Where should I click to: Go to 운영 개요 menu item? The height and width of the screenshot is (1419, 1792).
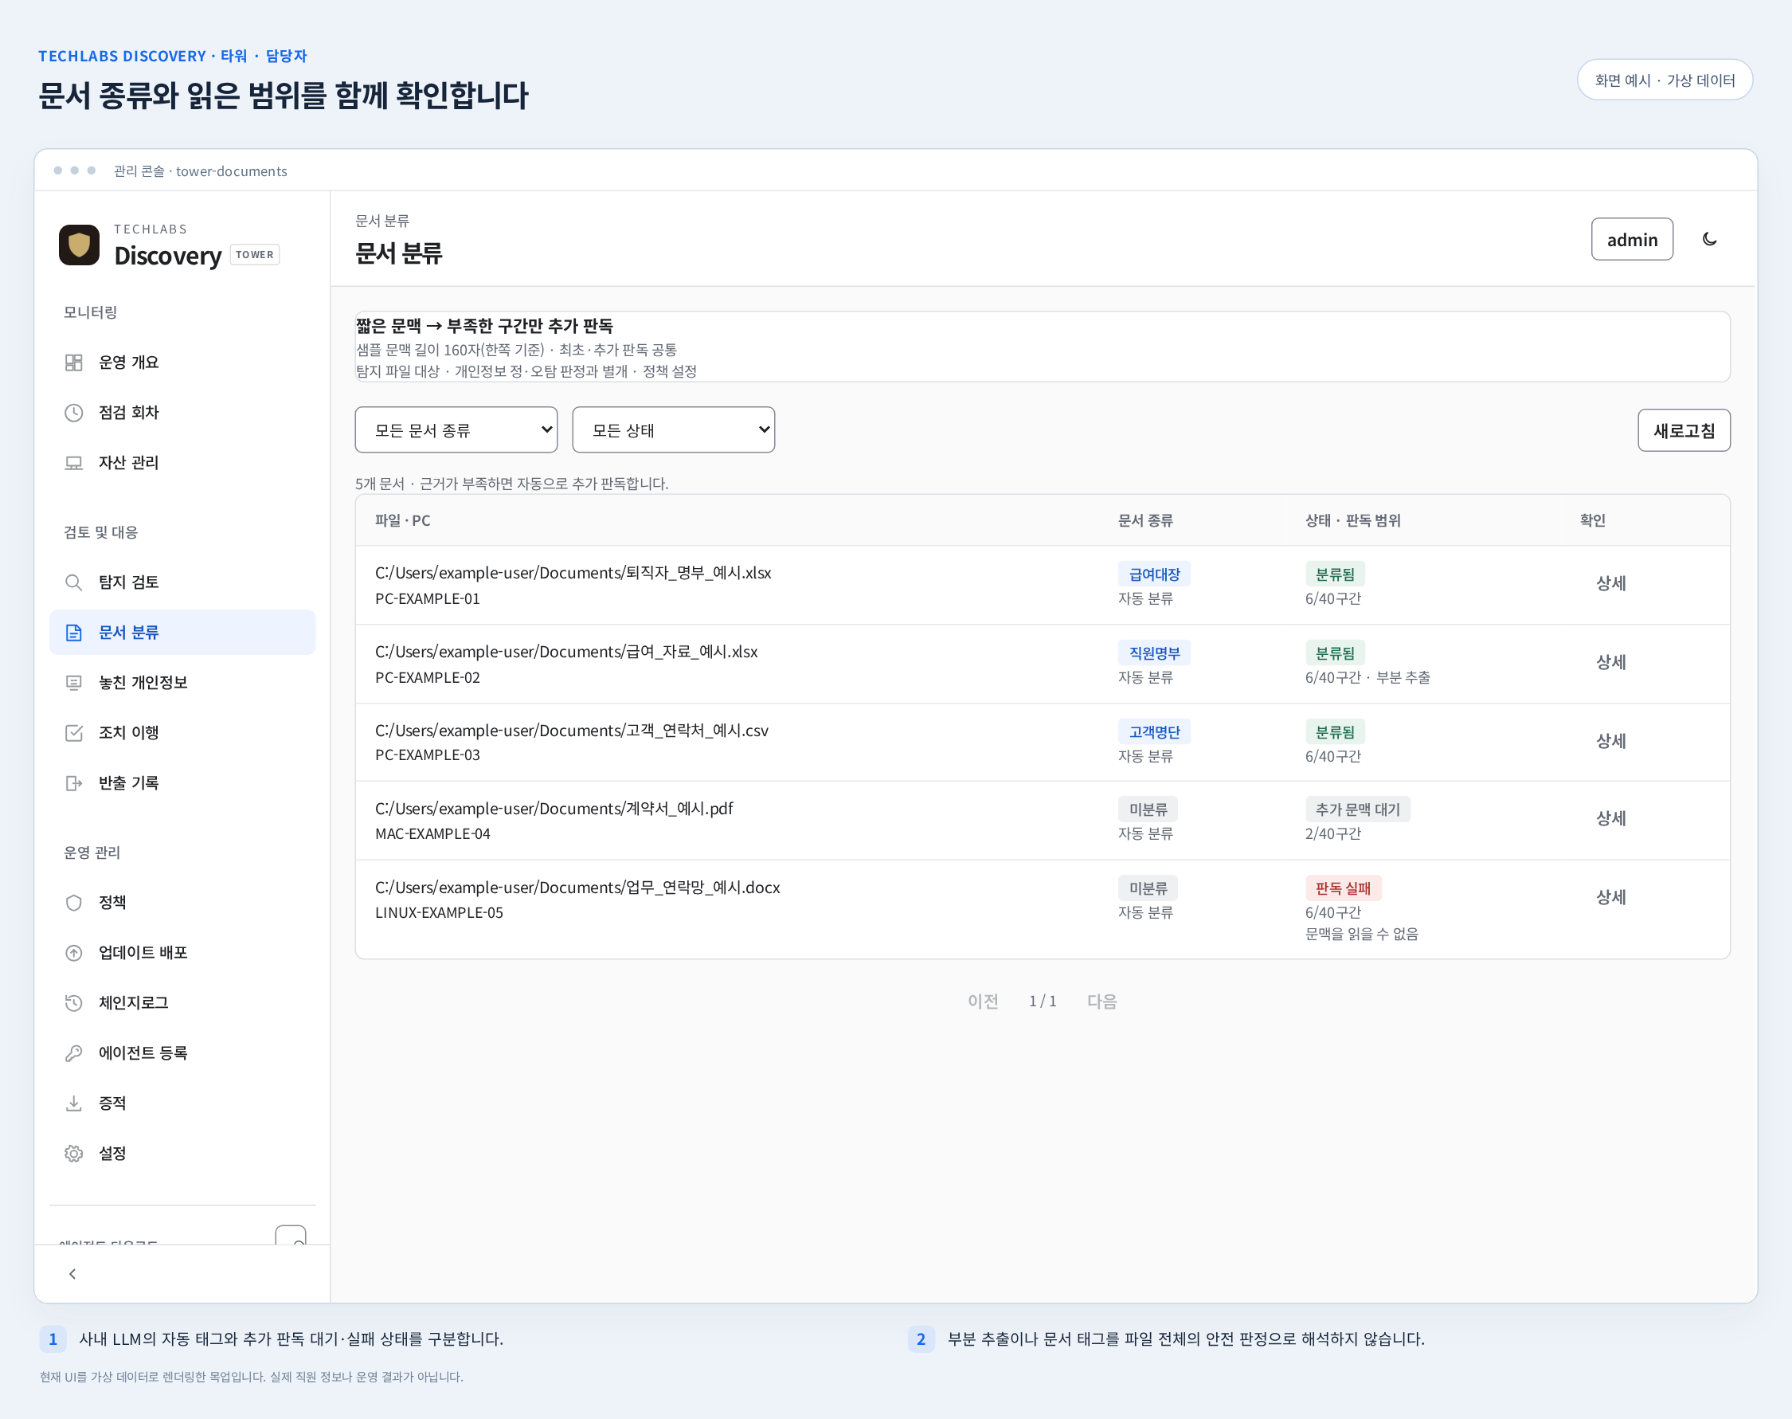pos(182,363)
